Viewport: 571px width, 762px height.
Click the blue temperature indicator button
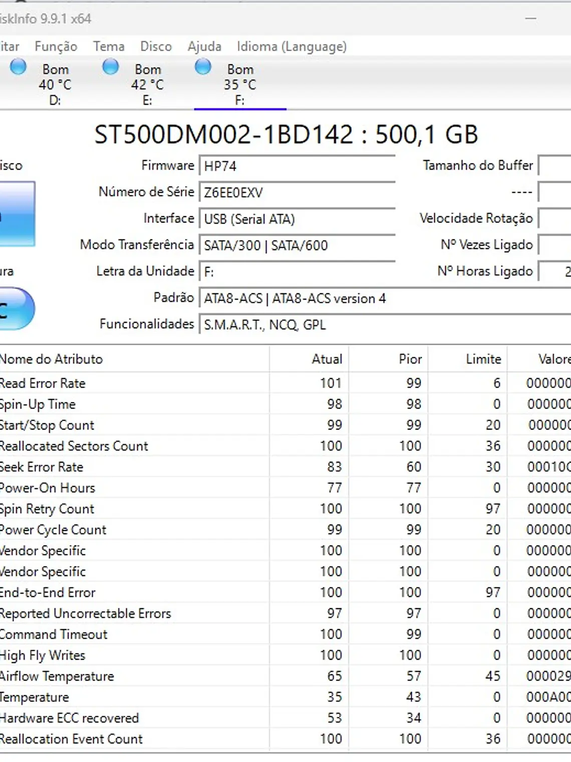coord(17,308)
